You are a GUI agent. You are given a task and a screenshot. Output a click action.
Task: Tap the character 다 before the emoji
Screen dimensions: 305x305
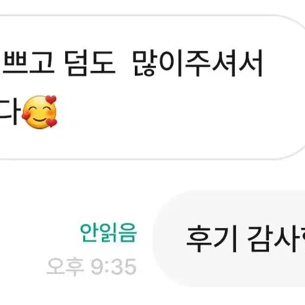coord(9,113)
